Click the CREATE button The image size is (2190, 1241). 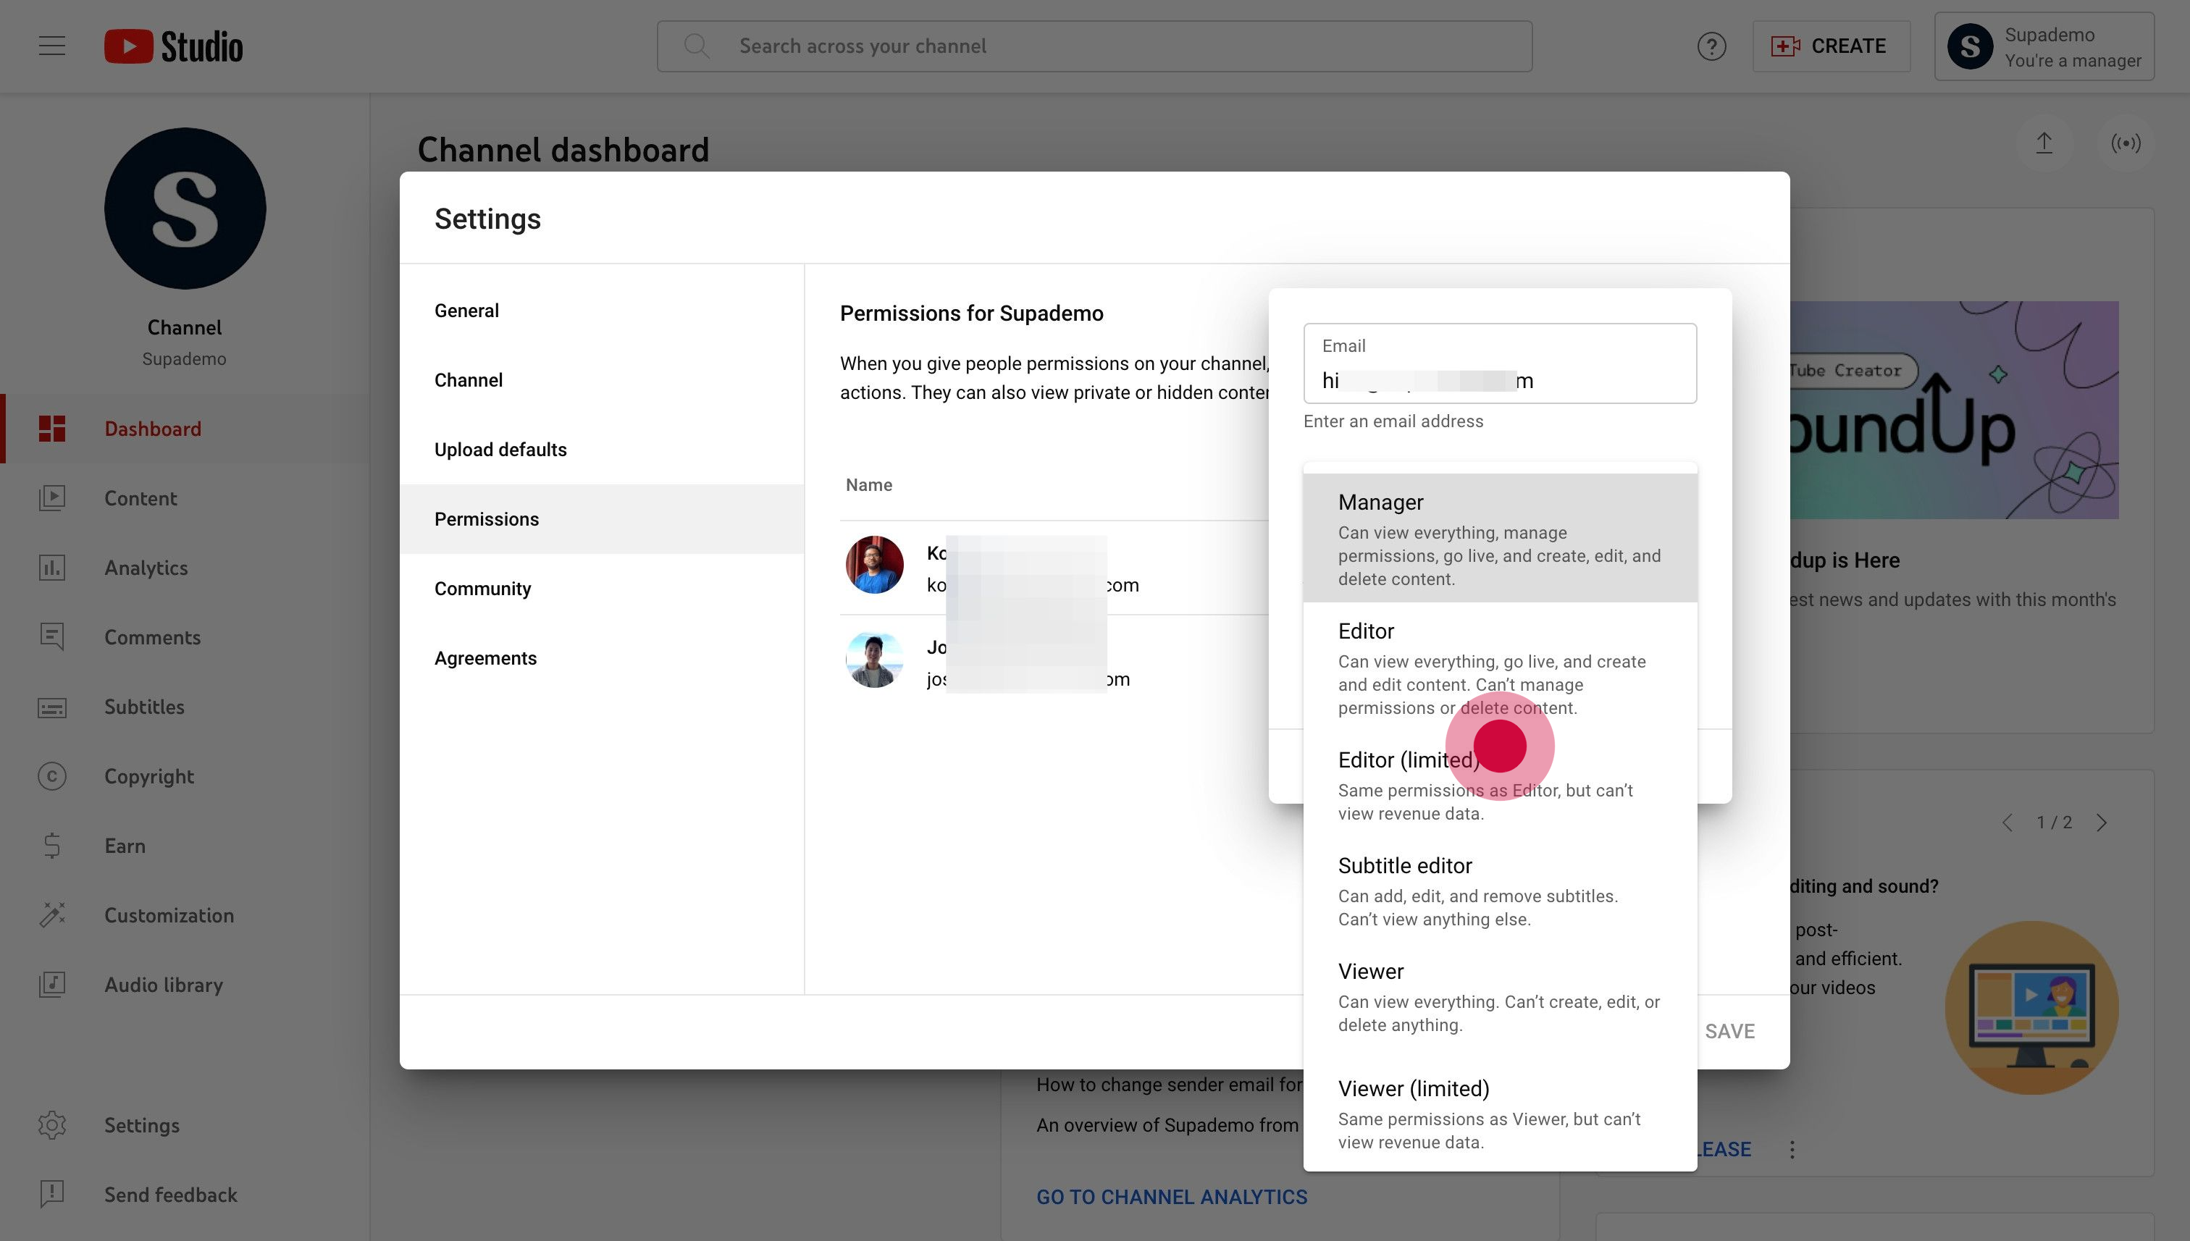click(1830, 46)
